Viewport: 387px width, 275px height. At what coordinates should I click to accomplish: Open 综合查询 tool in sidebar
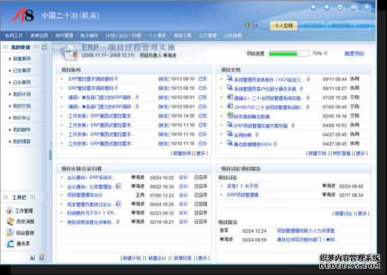(10, 233)
